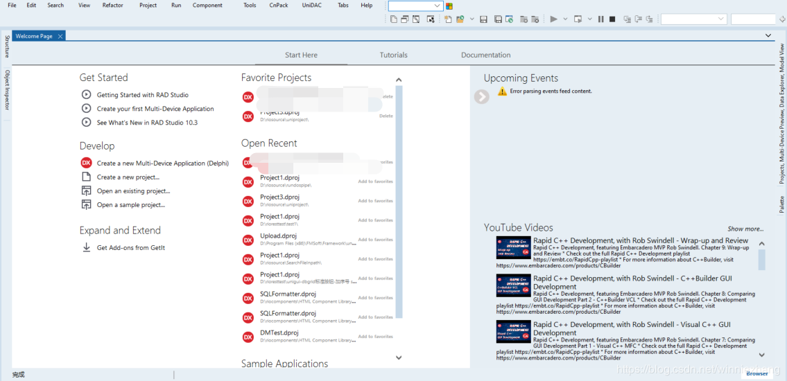This screenshot has width=787, height=381.
Task: Click the Open Project icon beside Save All
Action: [x=508, y=19]
